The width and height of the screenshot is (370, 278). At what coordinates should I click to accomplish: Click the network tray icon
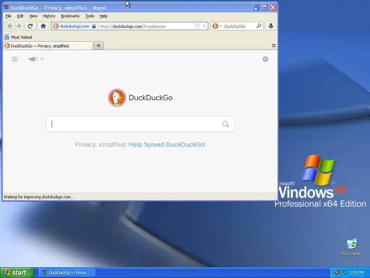(343, 273)
